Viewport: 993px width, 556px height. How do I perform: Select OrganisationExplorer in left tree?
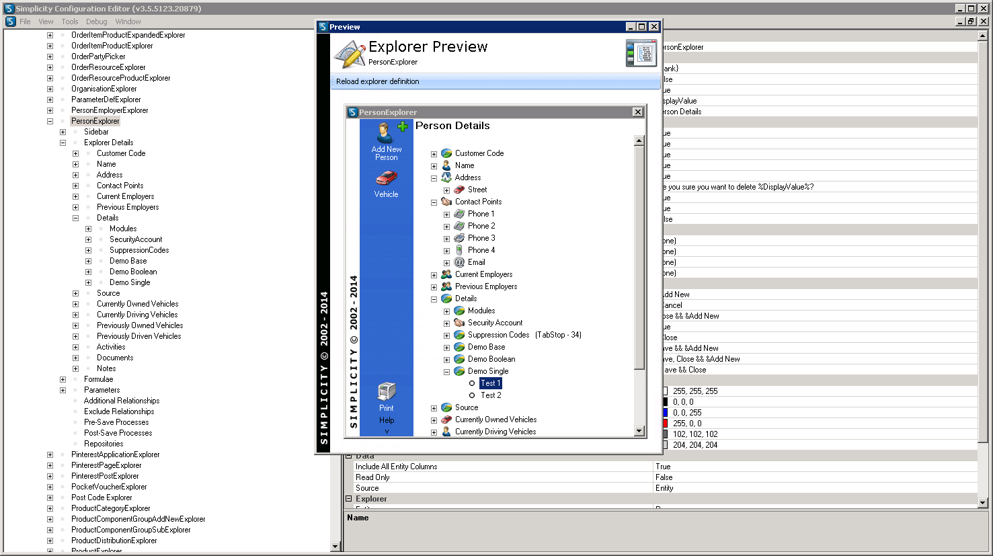pos(104,89)
